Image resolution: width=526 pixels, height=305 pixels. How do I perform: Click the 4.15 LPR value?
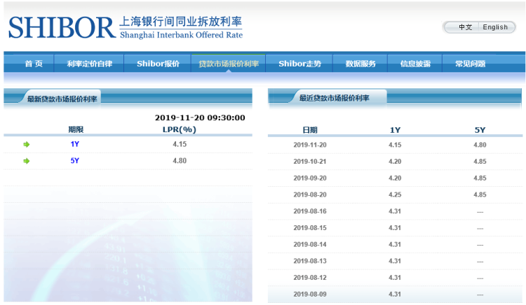(180, 144)
